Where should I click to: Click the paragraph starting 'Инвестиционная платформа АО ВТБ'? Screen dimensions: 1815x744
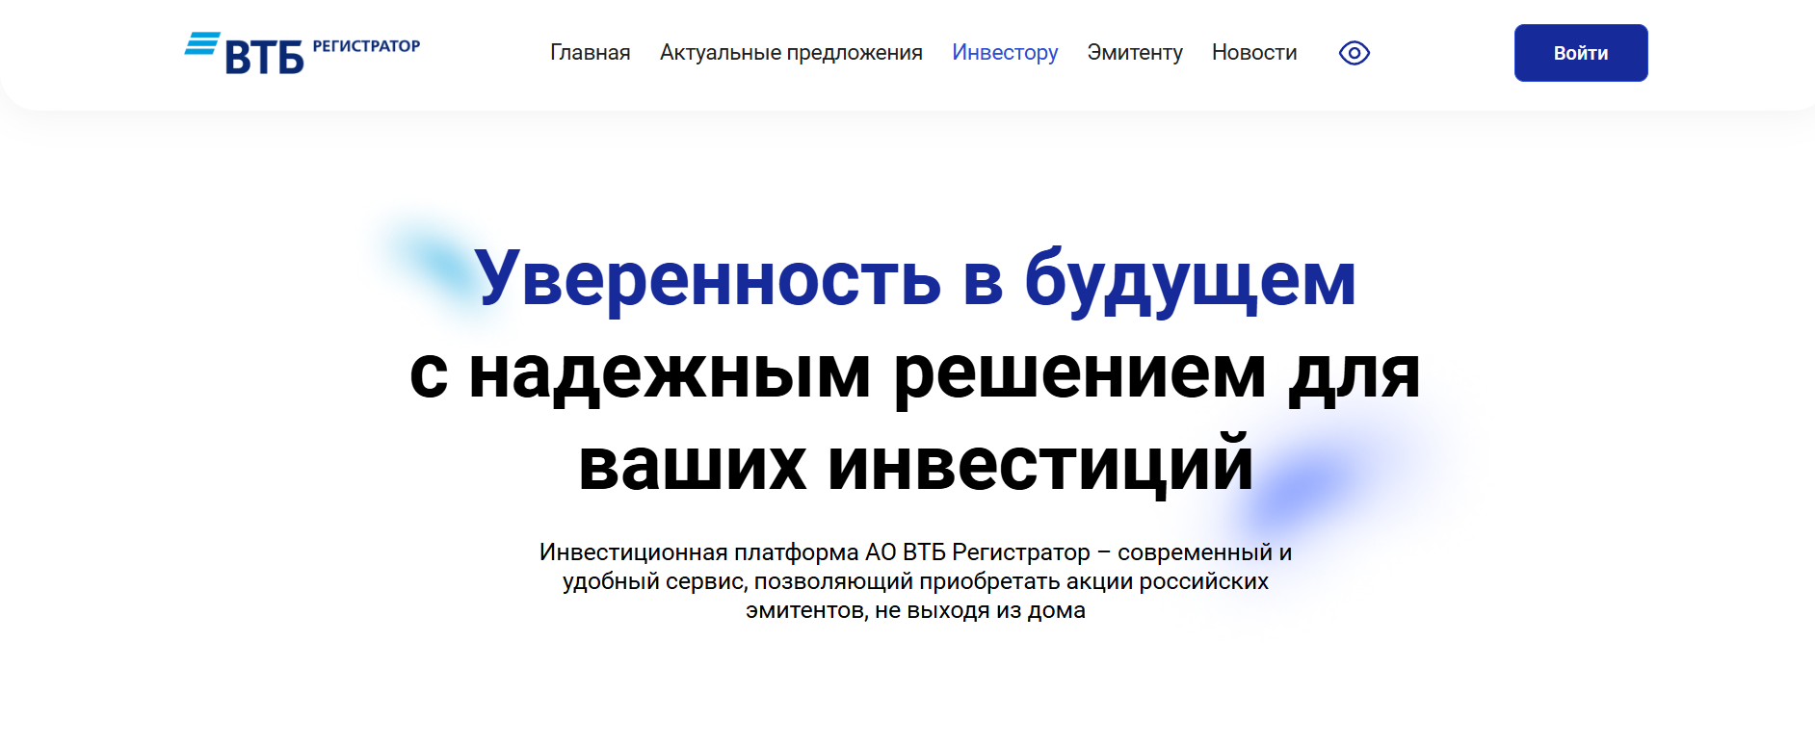tap(915, 581)
